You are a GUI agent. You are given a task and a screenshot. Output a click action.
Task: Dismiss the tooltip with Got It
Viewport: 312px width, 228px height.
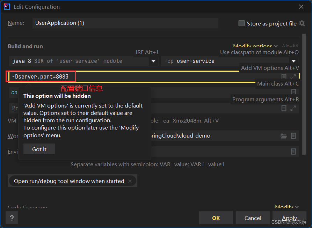[39, 149]
